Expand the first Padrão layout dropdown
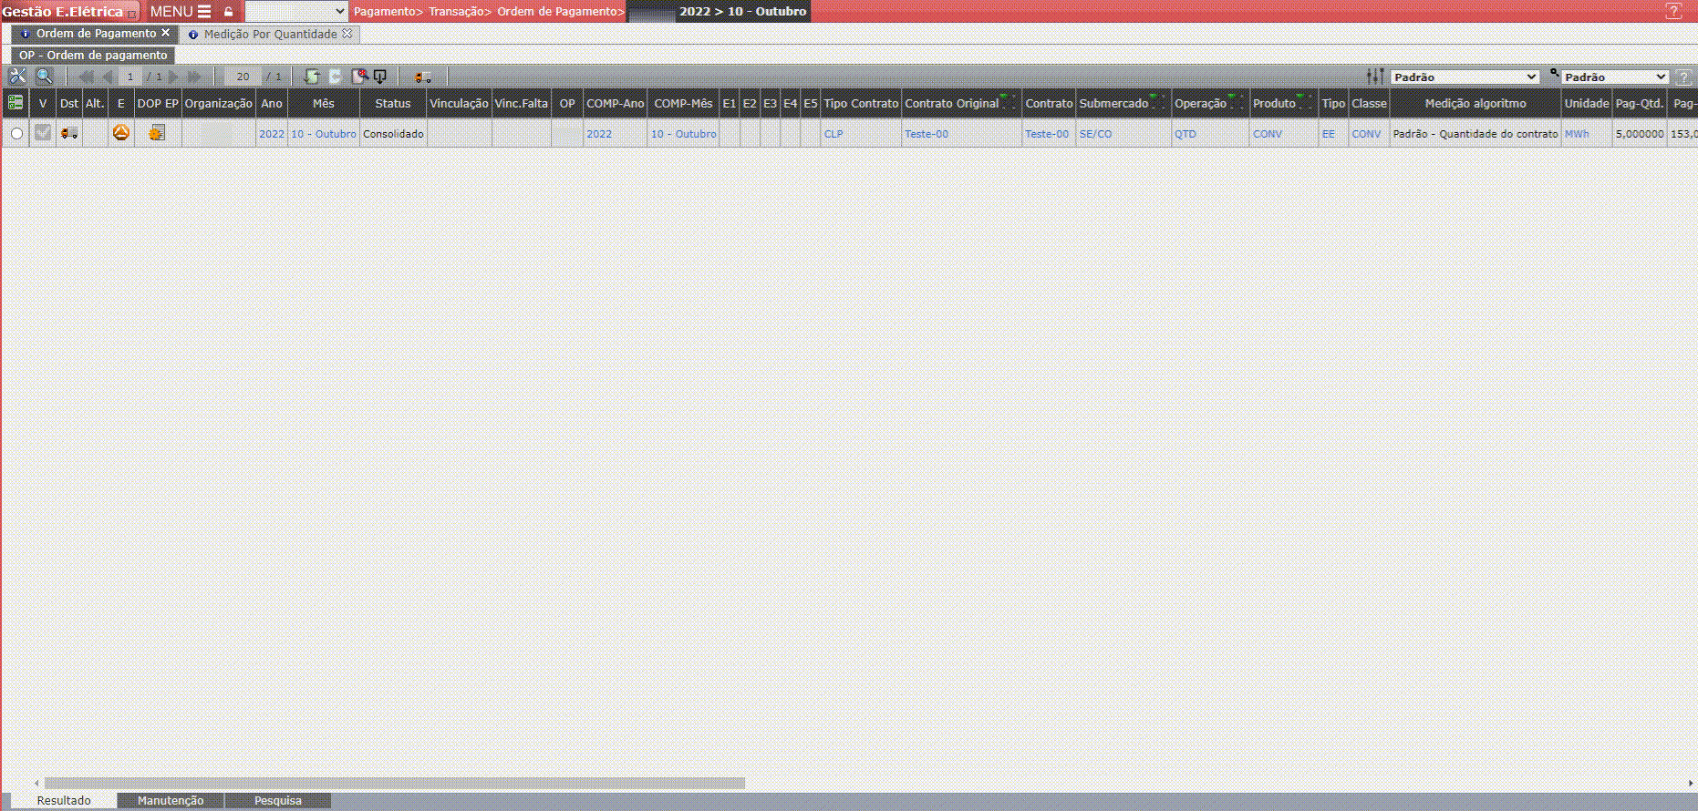The height and width of the screenshot is (811, 1698). click(1465, 77)
